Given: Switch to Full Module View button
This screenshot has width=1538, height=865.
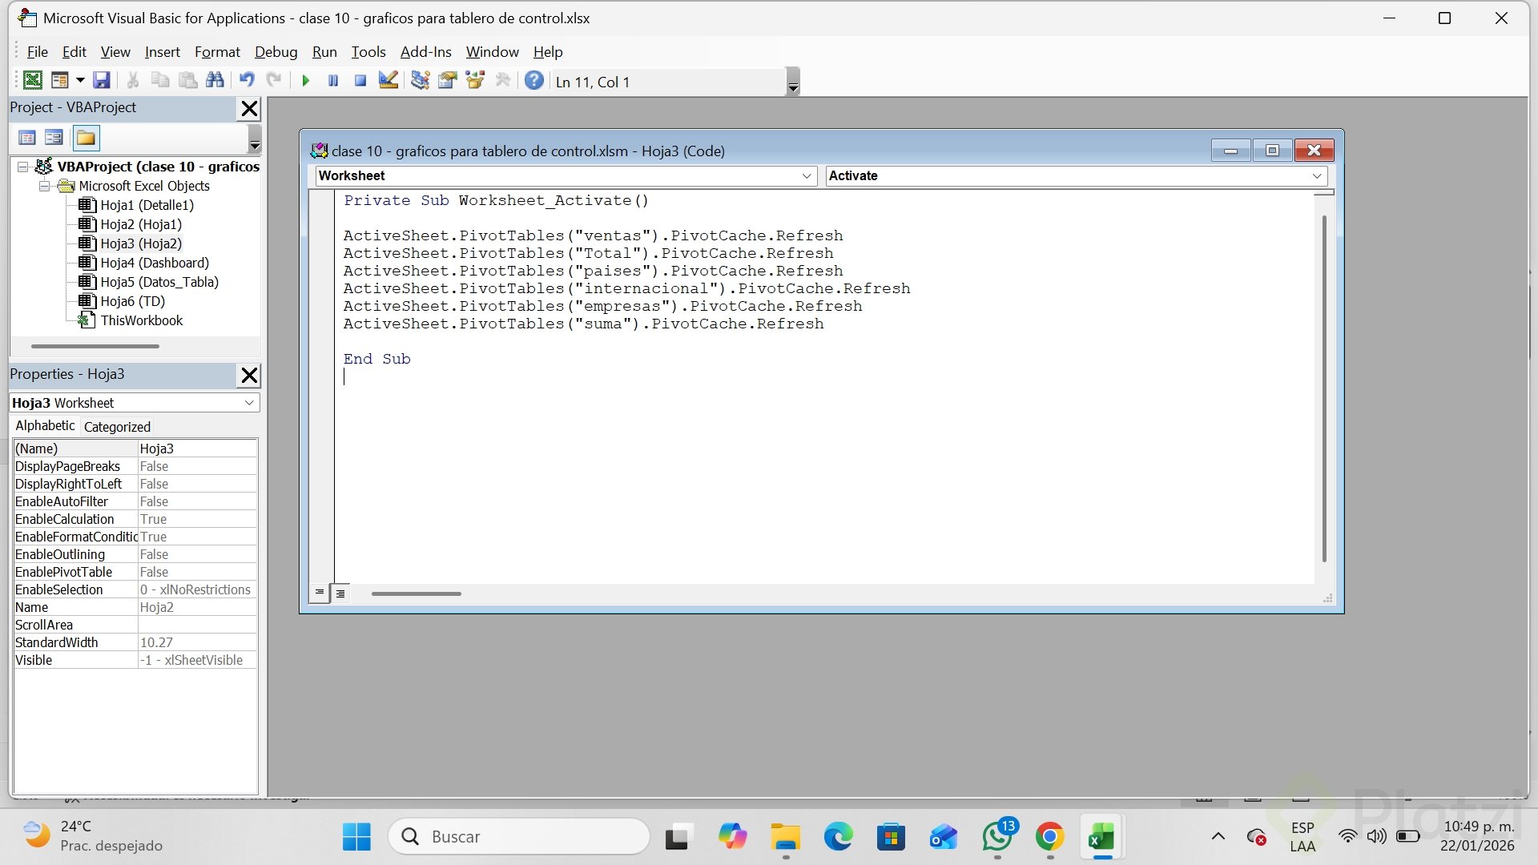Looking at the screenshot, I should click(340, 593).
